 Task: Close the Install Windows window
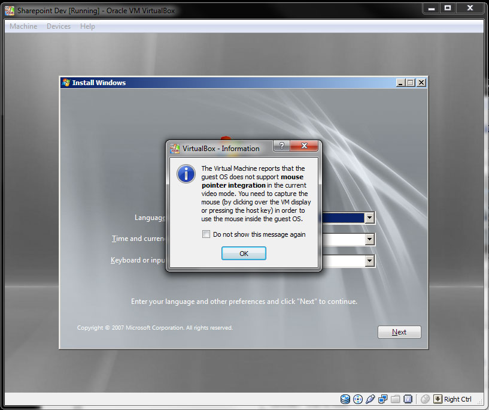[x=421, y=83]
